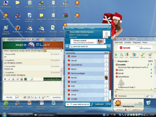Toggle underline formatting in chat toolbar
The image size is (156, 117).
[13, 79]
